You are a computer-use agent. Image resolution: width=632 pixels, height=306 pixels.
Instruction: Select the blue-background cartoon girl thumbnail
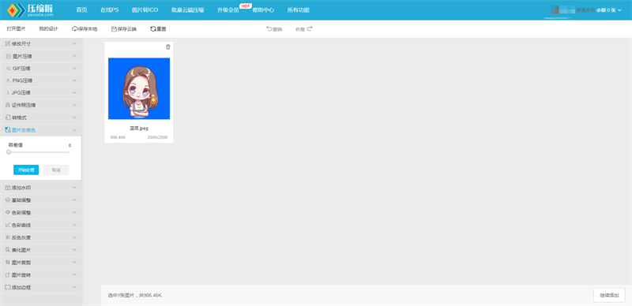(139, 88)
